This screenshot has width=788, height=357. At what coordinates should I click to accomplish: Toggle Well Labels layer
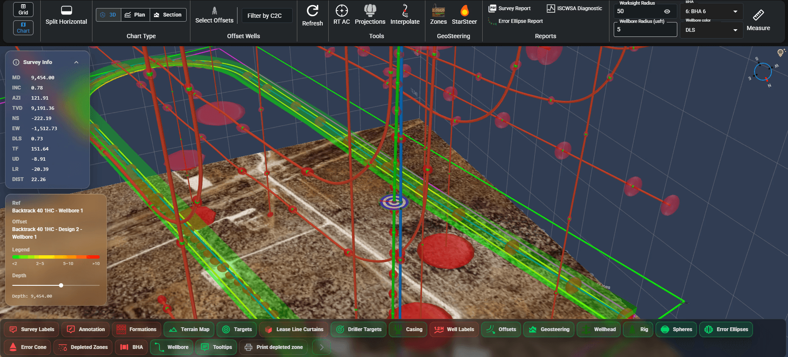tap(454, 329)
